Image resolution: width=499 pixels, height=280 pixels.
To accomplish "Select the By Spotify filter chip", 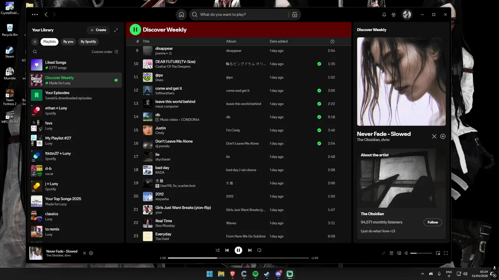I will point(88,42).
